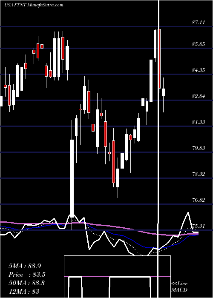
Task: Click the 50MA : 83.3 reading
Action: coord(26,283)
